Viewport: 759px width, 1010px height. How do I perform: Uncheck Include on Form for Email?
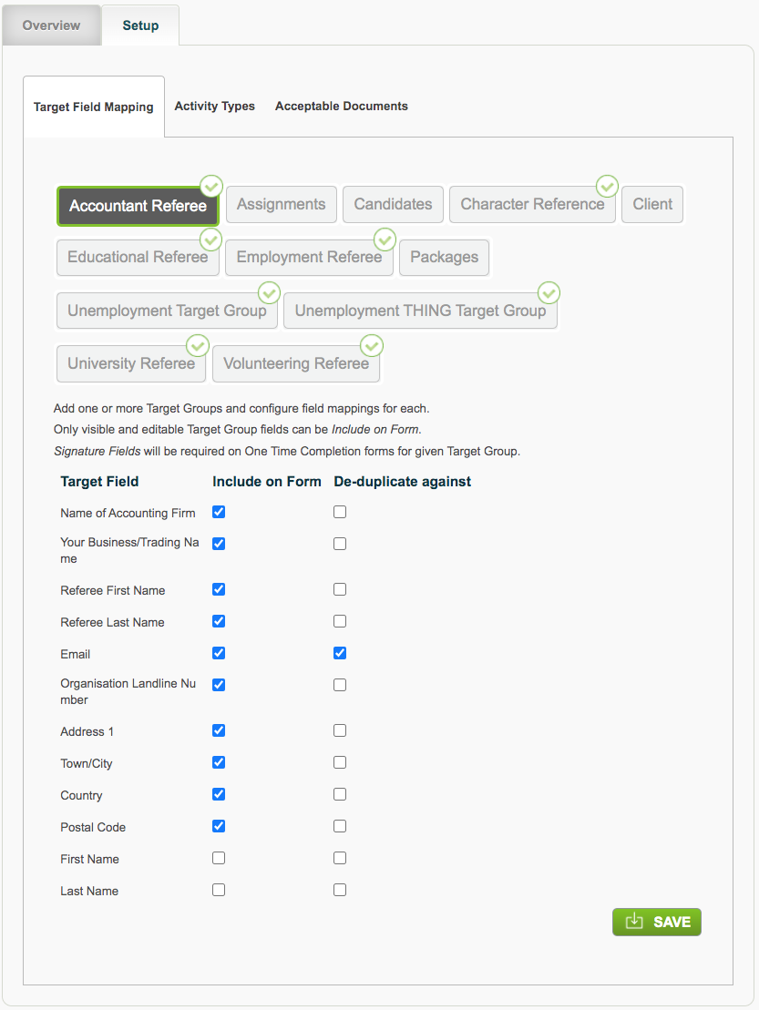219,653
